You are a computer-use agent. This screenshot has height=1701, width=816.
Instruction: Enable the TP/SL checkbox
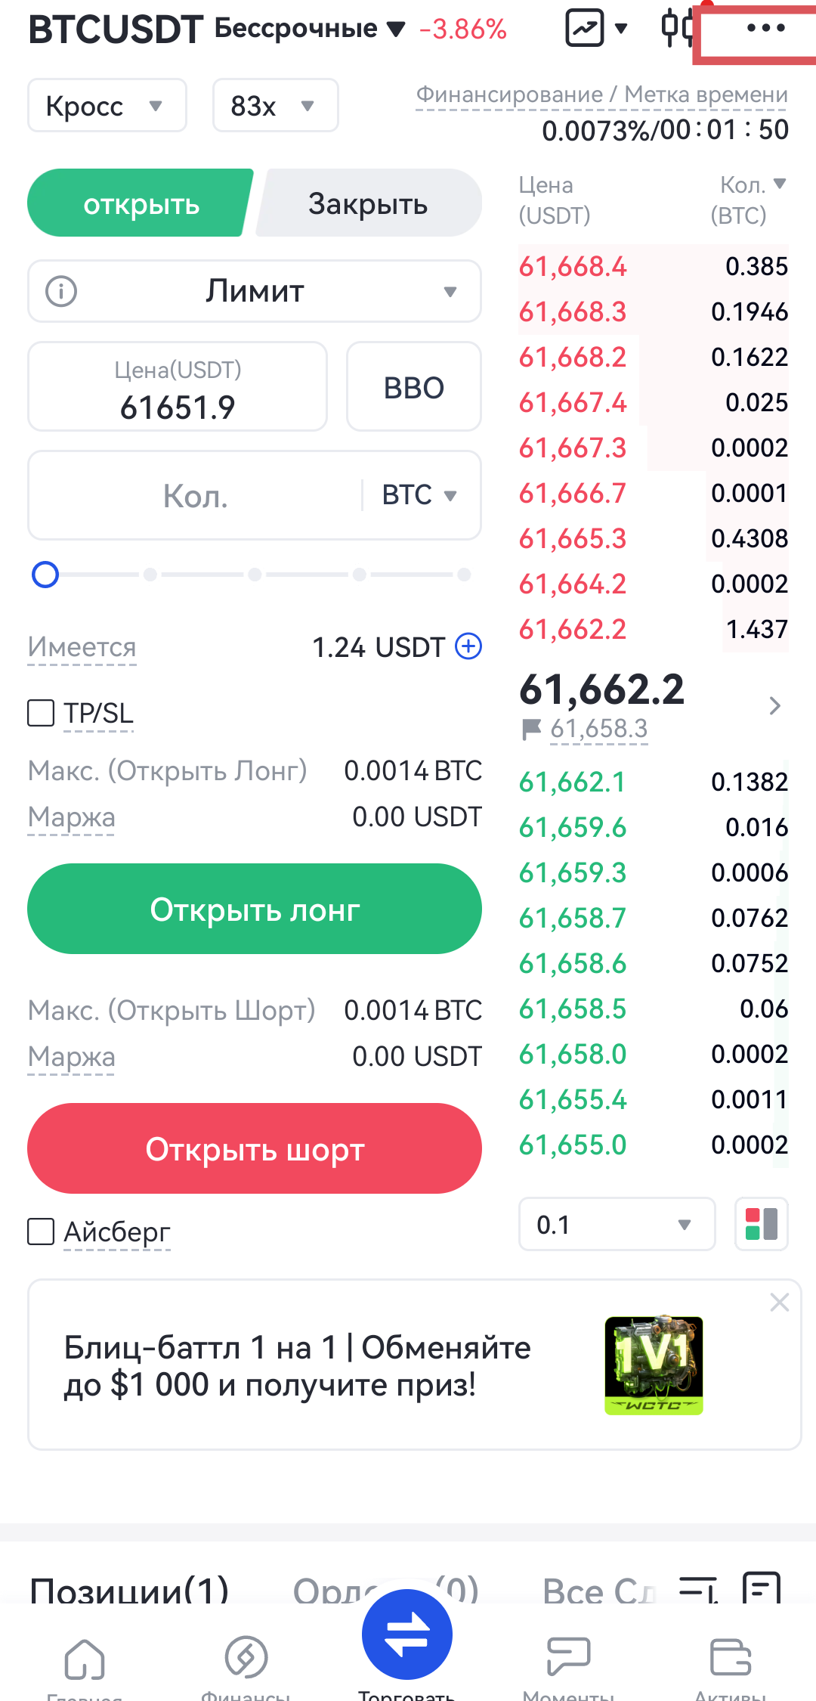click(41, 713)
